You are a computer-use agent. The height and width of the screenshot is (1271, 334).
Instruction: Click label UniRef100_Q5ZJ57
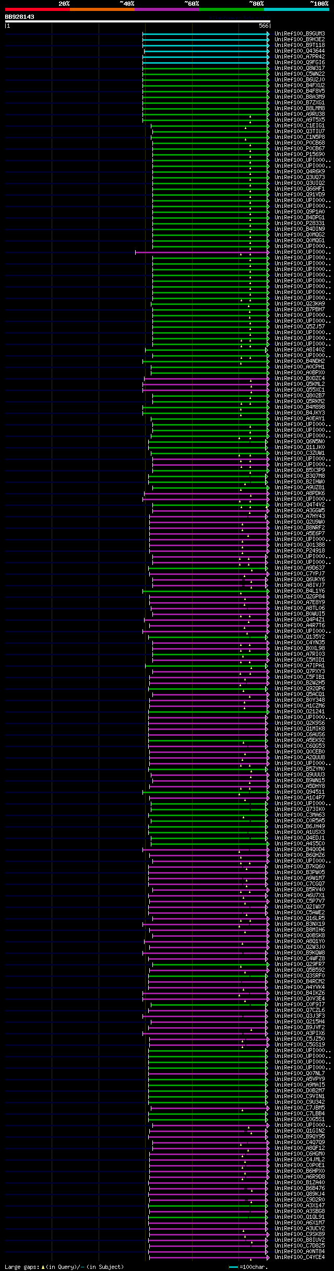(x=300, y=327)
